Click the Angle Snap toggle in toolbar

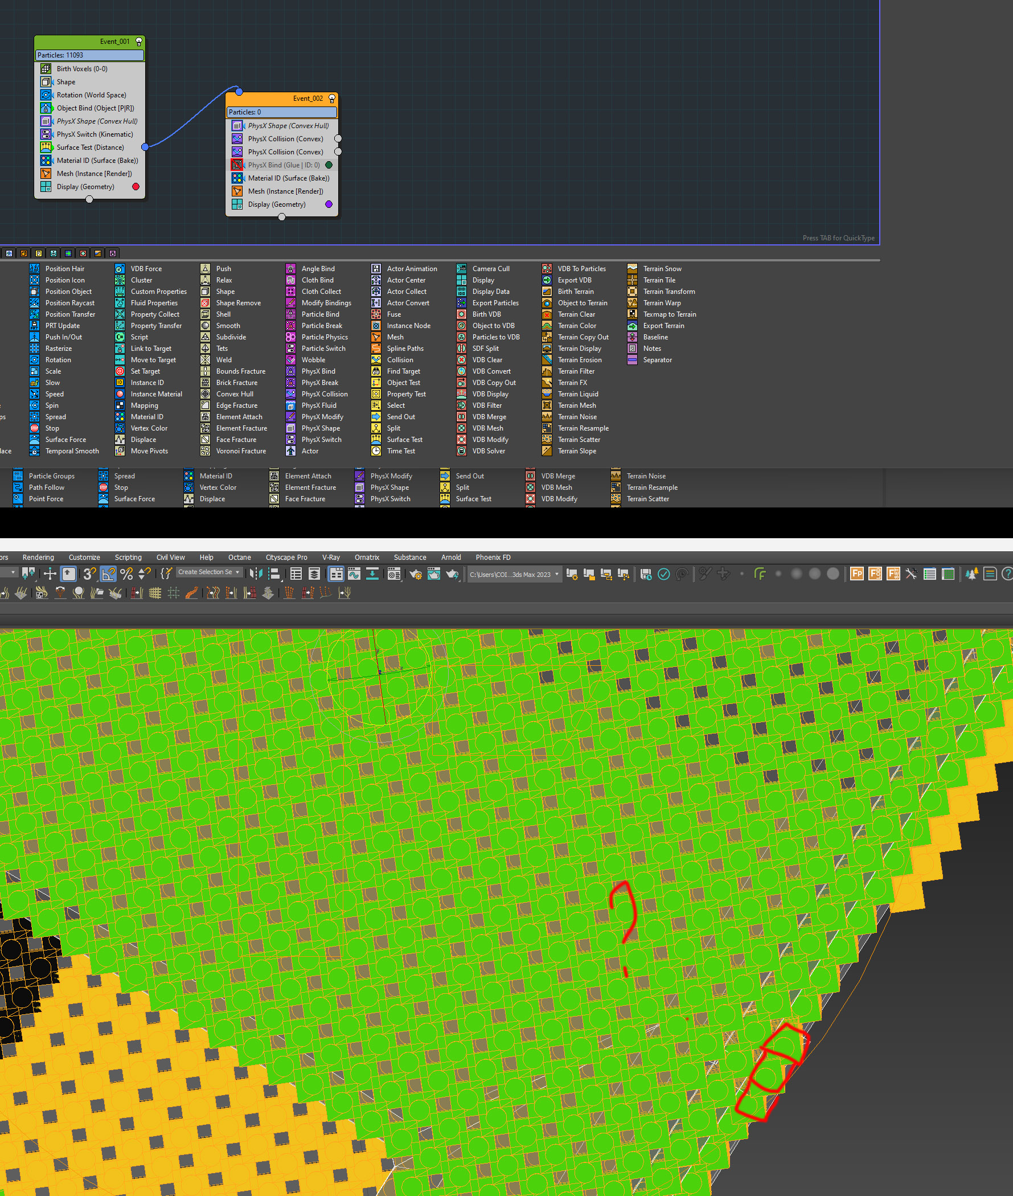[108, 574]
